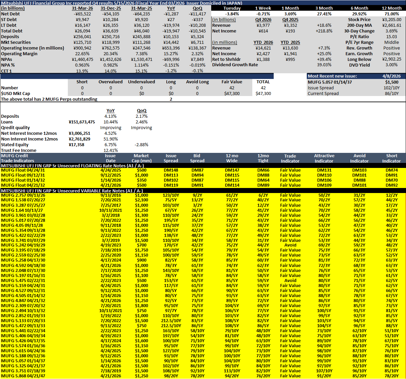Click the Q4 2026 underlined header
Image resolution: width=406 pixels, height=379 pixels.
tap(263, 19)
